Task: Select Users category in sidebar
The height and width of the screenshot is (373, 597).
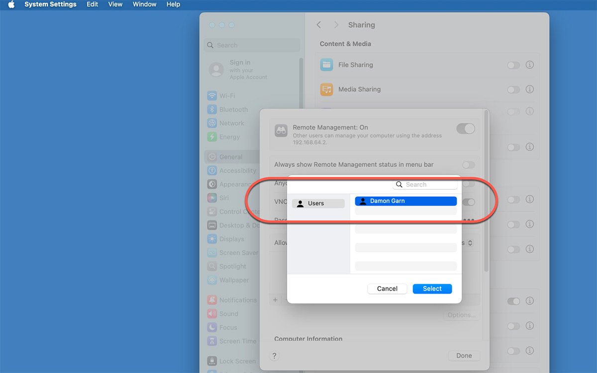Action: click(x=318, y=203)
